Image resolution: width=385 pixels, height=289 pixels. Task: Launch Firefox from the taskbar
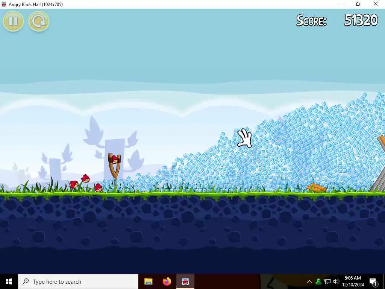pyautogui.click(x=167, y=281)
